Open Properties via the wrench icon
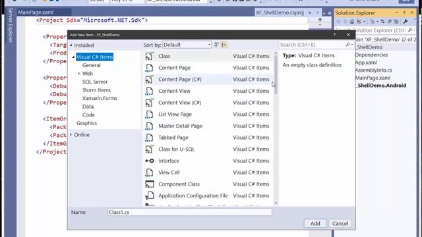This screenshot has width=422, height=237. pyautogui.click(x=406, y=22)
